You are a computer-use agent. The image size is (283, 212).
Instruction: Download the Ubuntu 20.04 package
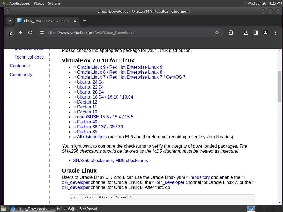coord(90,92)
